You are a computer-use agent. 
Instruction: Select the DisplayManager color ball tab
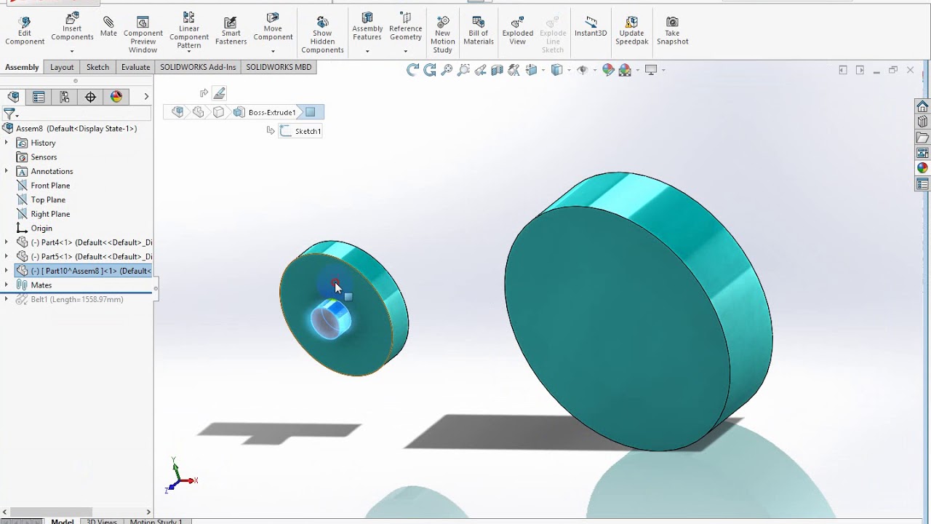116,97
